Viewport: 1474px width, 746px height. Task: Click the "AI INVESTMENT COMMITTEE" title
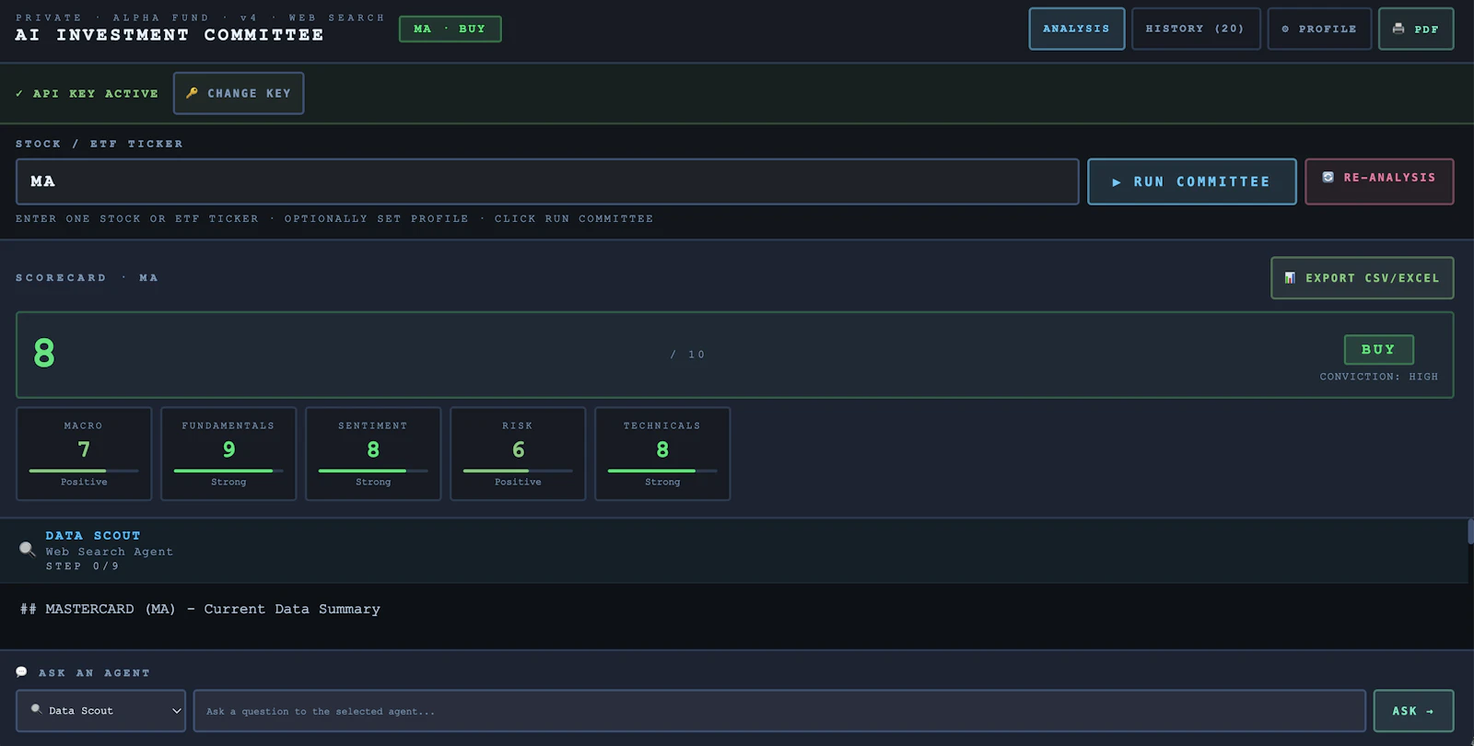pyautogui.click(x=170, y=35)
